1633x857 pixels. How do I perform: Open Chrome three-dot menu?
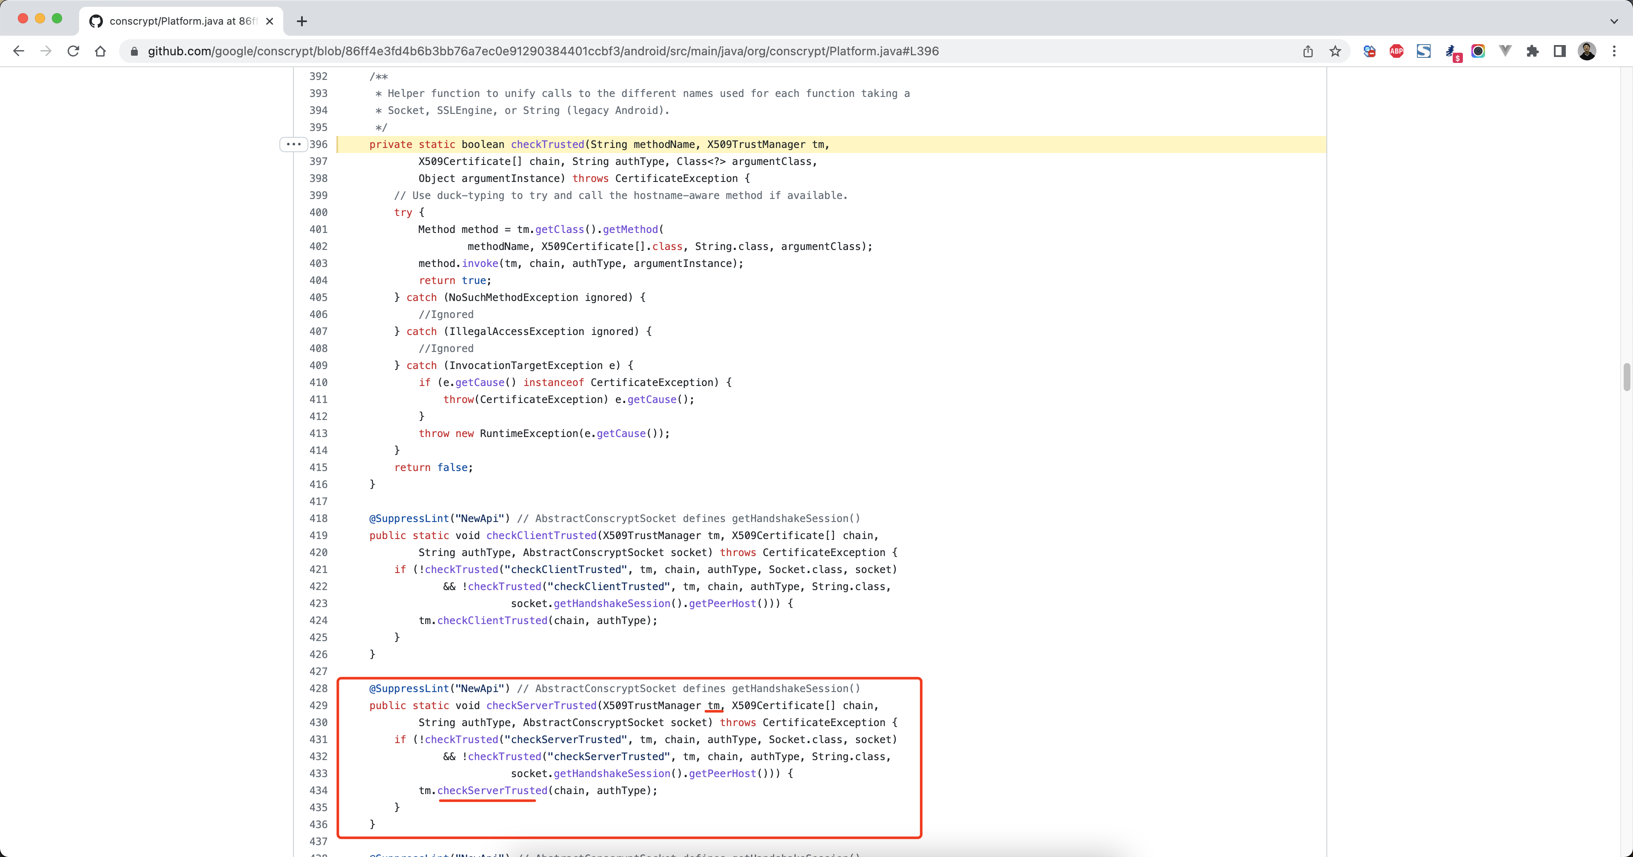(x=1614, y=51)
